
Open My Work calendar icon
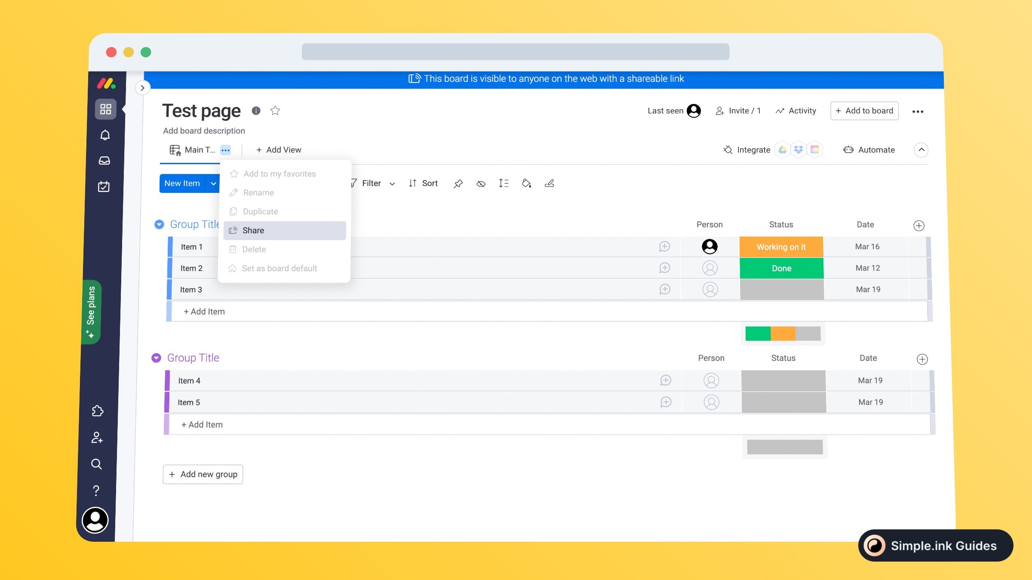point(104,186)
